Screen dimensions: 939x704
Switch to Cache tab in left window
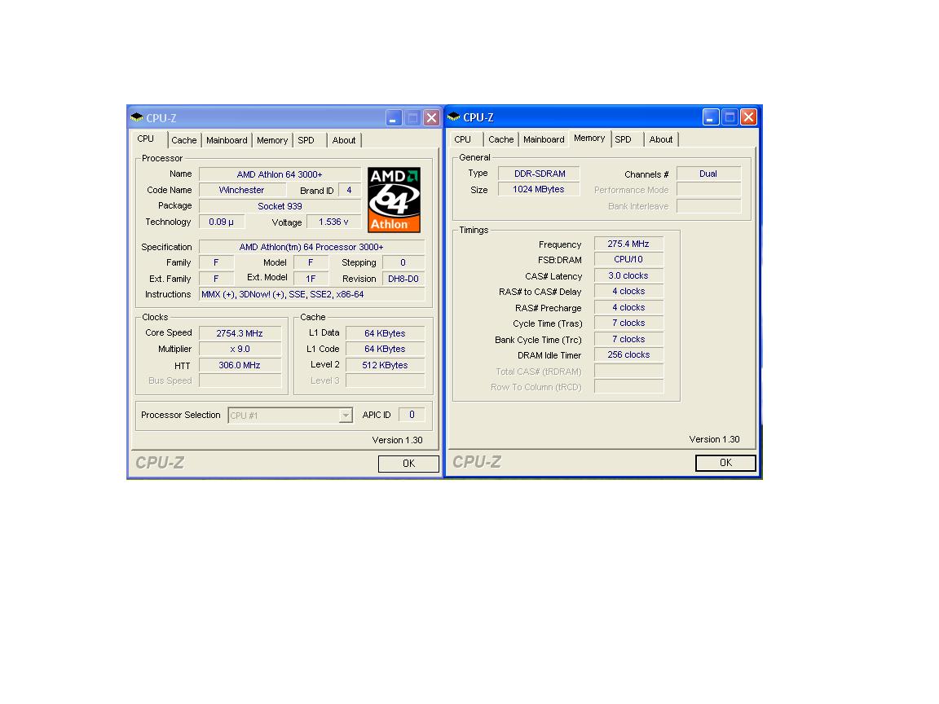[184, 140]
